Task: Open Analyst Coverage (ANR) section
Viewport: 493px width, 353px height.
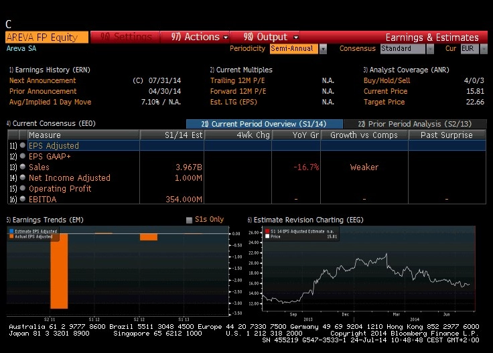Action: point(406,70)
